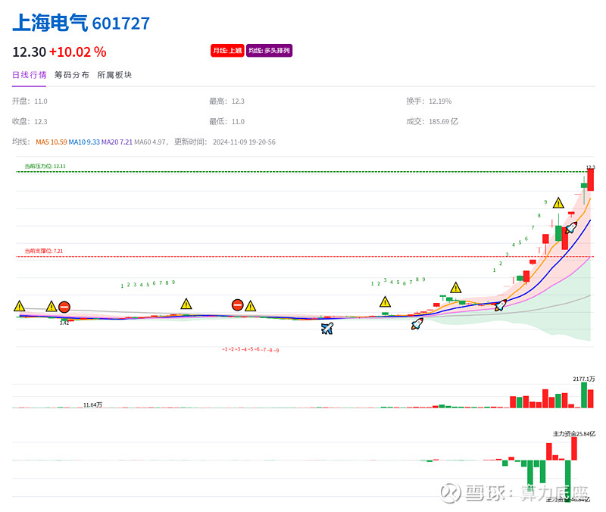Click the tall green volume bar under 2177.1万
The width and height of the screenshot is (606, 512).
[x=584, y=395]
